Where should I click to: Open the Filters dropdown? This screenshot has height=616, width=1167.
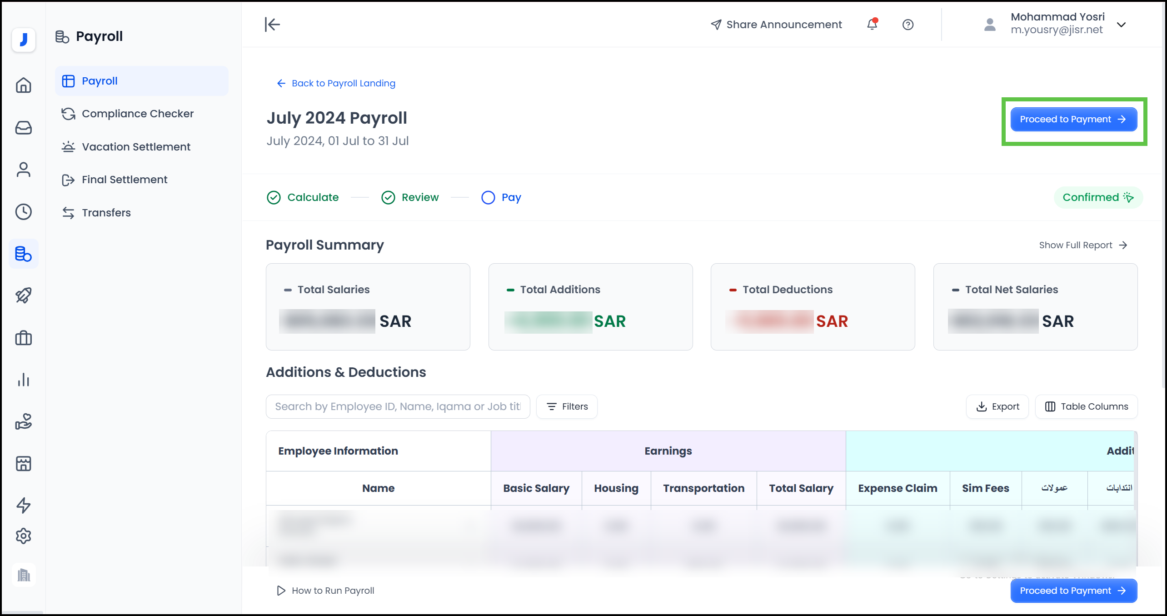(x=567, y=406)
